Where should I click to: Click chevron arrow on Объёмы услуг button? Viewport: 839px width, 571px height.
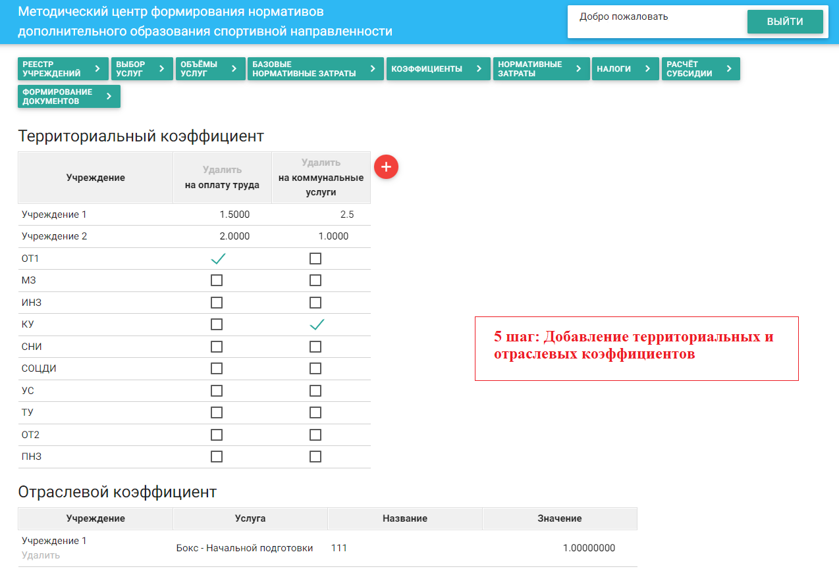click(234, 69)
